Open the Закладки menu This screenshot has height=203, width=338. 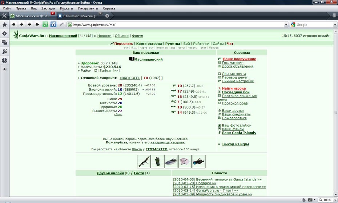[48, 8]
